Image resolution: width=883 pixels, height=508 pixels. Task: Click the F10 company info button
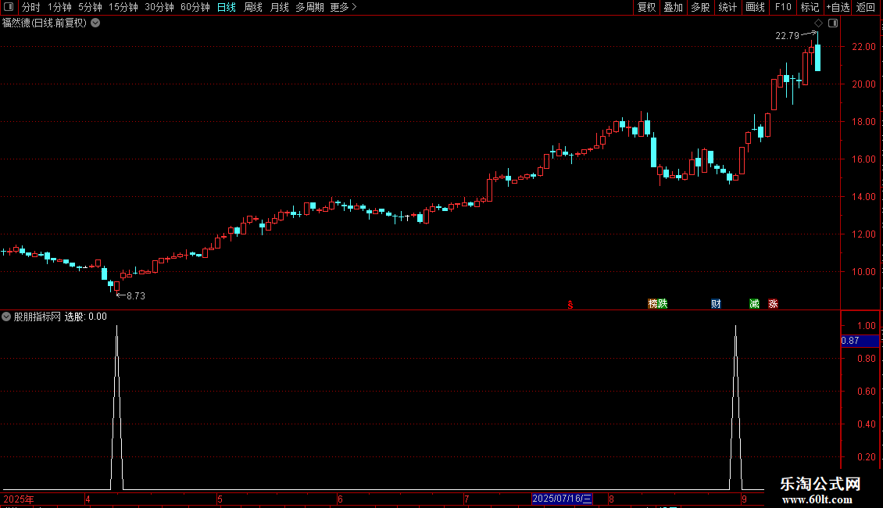click(x=783, y=7)
